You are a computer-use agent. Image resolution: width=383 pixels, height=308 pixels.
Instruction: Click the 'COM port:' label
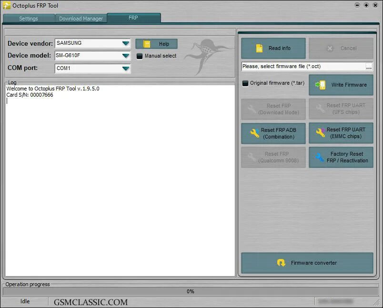point(22,68)
